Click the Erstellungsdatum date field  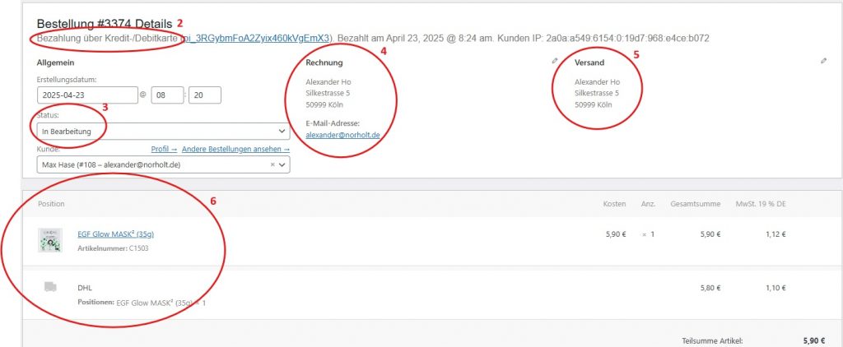[86, 95]
